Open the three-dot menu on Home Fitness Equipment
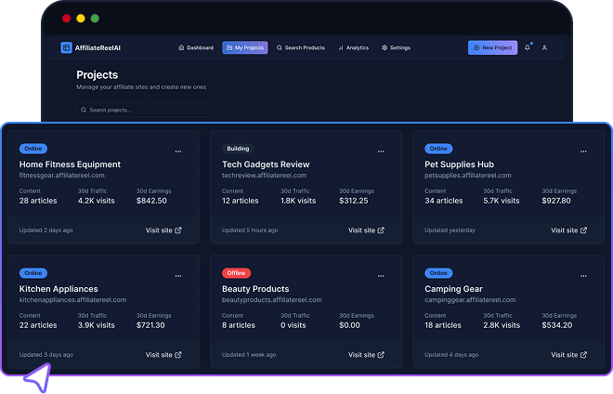 point(178,151)
